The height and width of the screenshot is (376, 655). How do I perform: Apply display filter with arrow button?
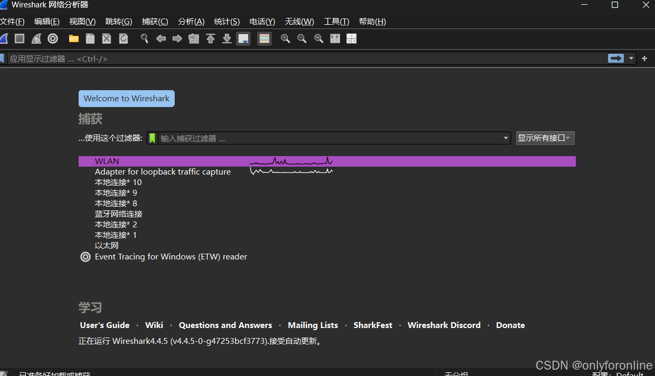tap(616, 59)
